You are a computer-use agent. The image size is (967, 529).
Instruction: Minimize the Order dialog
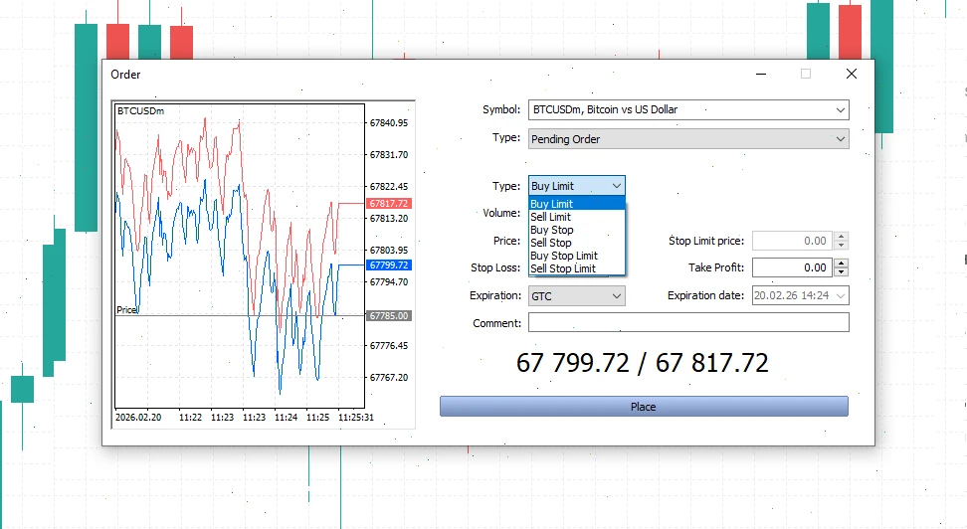click(761, 74)
